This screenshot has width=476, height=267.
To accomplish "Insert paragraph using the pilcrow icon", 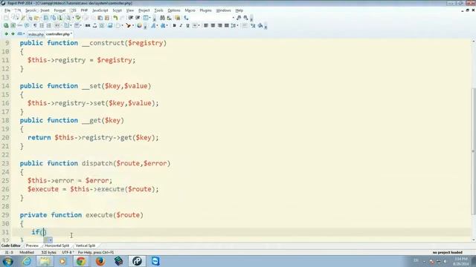I will coord(35,26).
